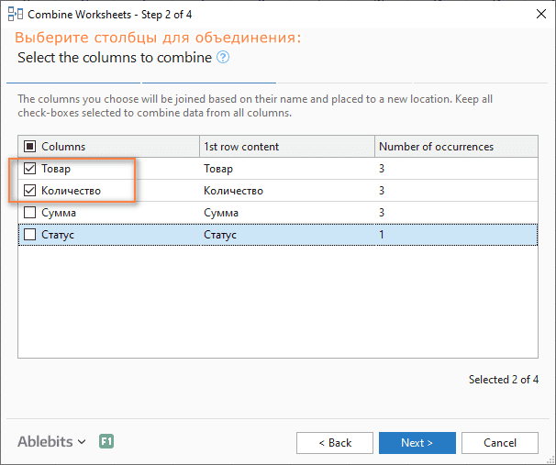Check the Сумма column checkbox
556x465 pixels.
29,212
